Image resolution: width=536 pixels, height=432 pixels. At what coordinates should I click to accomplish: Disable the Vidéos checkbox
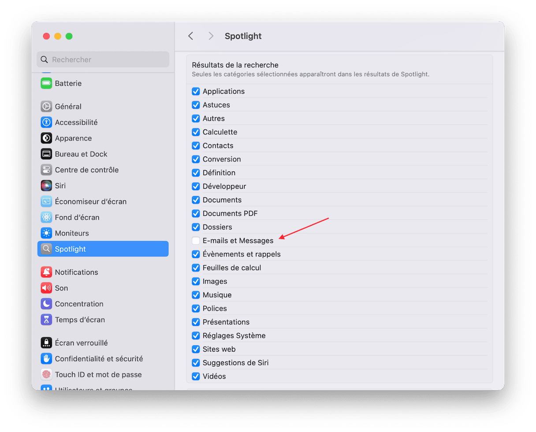click(196, 377)
